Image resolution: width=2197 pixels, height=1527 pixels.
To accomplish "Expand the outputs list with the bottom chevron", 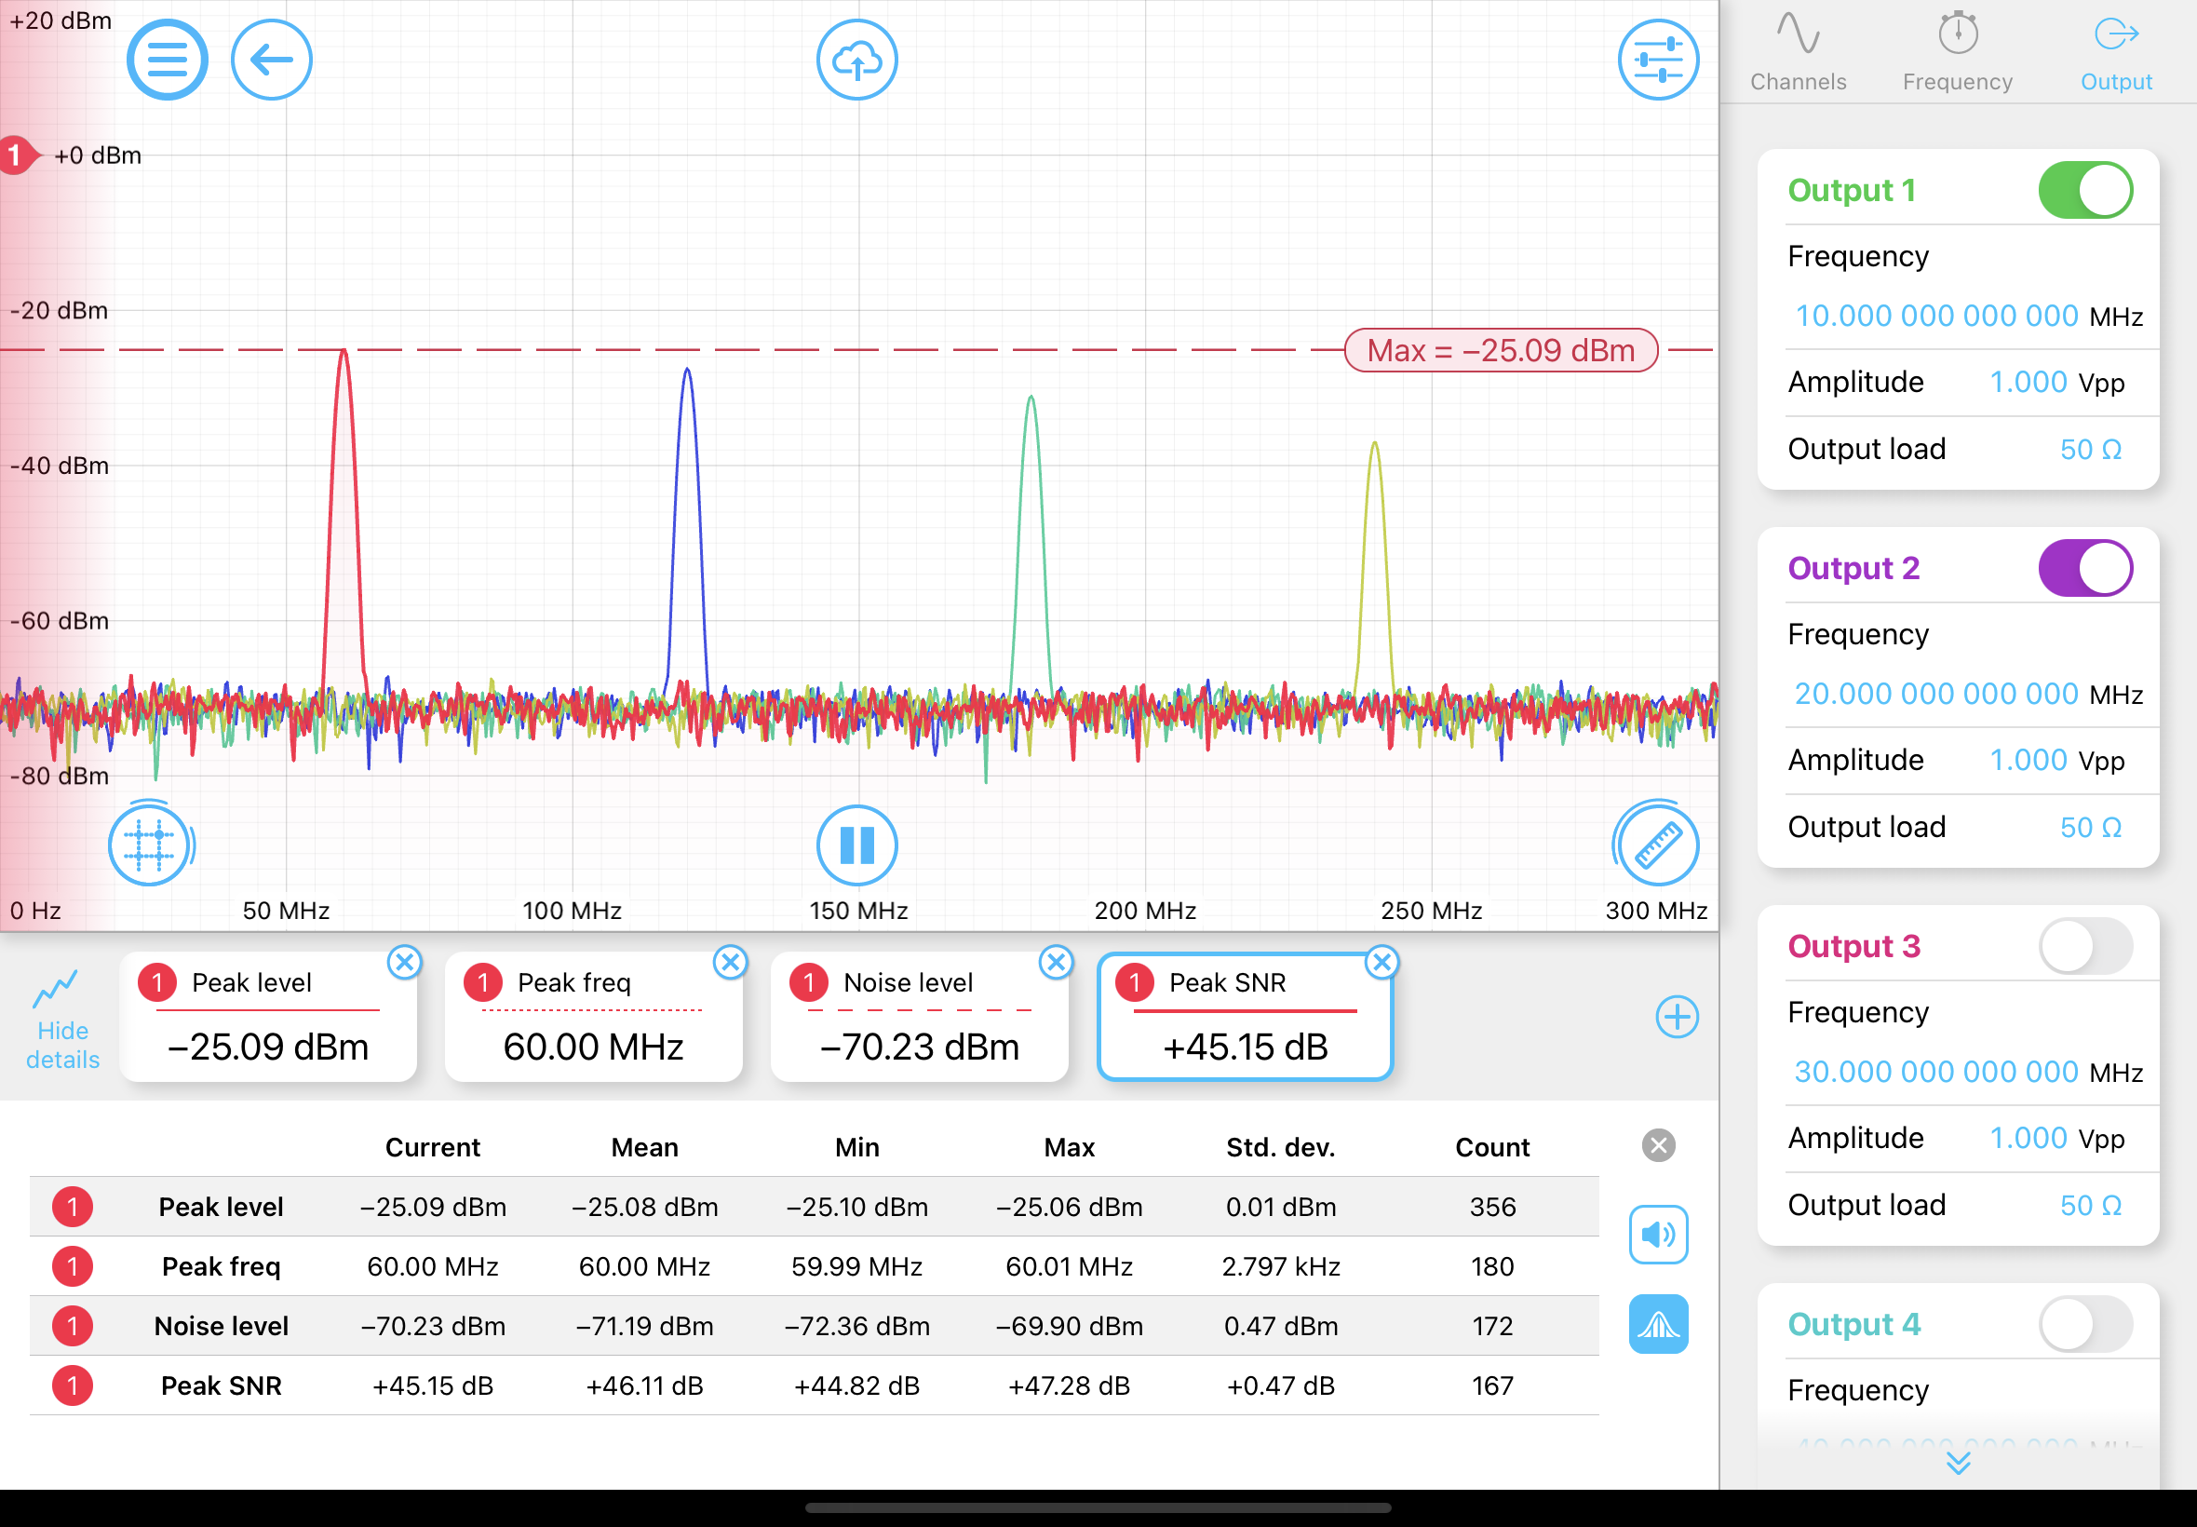I will [x=1958, y=1462].
